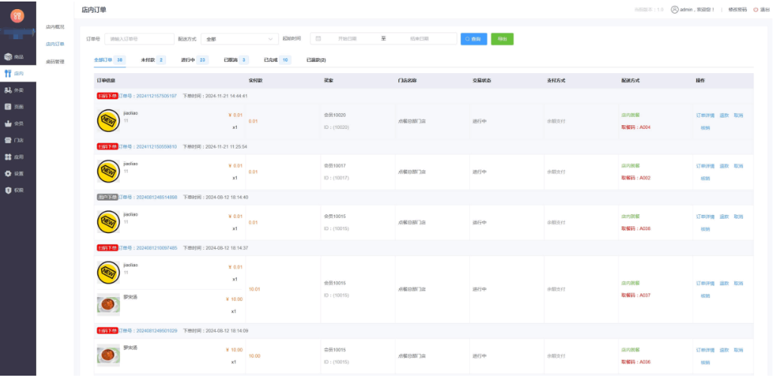Open the 应用 (apps) grid sidebar icon
The height and width of the screenshot is (387, 774).
pyautogui.click(x=8, y=157)
